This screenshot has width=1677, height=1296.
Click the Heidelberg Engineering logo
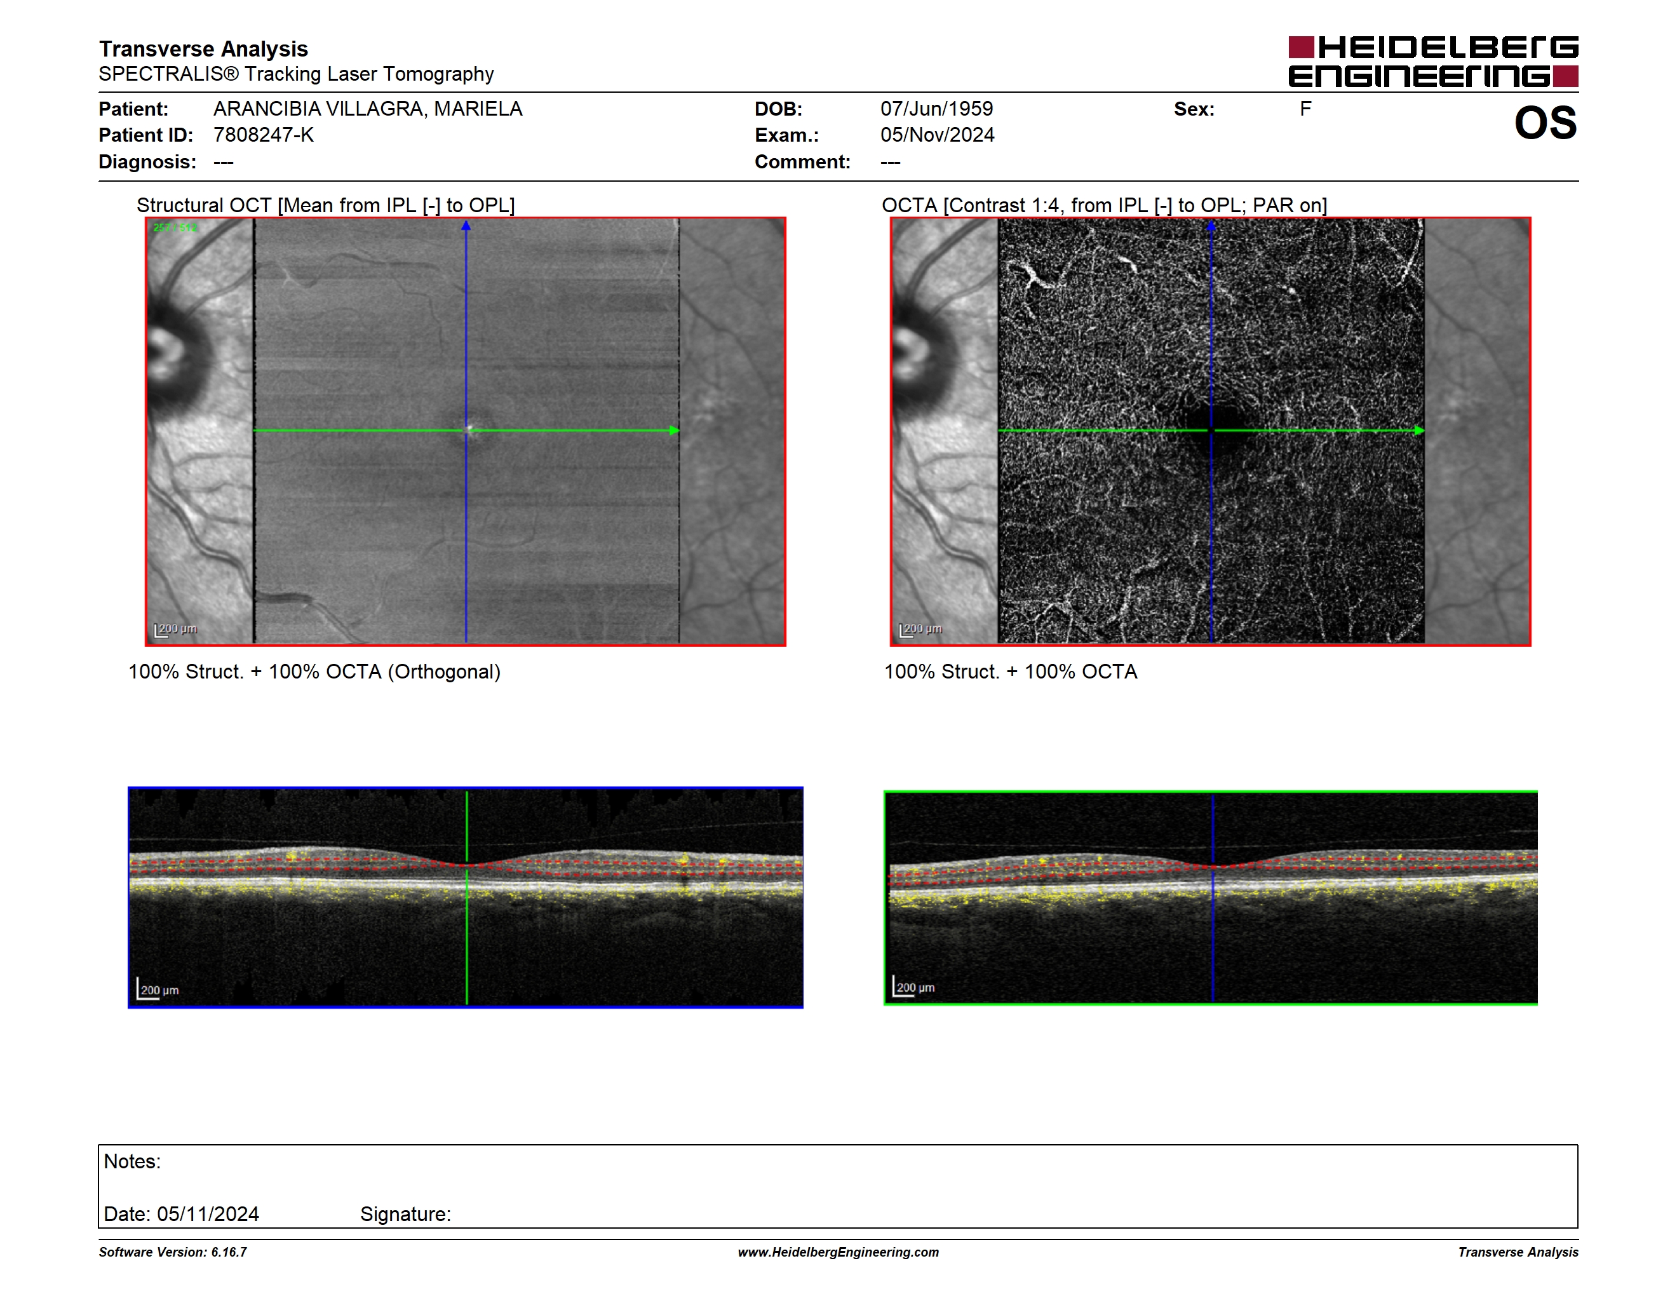point(1433,62)
